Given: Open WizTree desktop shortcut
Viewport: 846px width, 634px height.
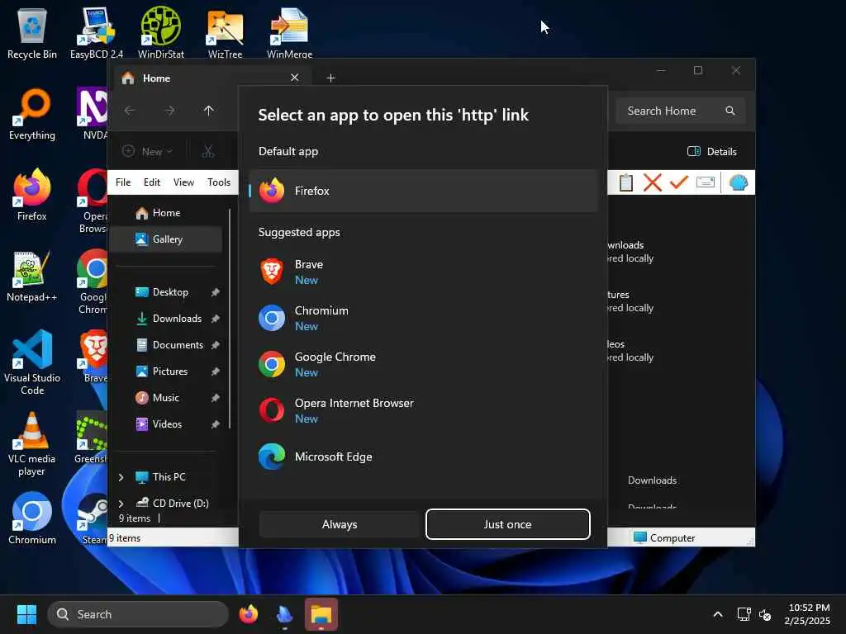Looking at the screenshot, I should [225, 33].
